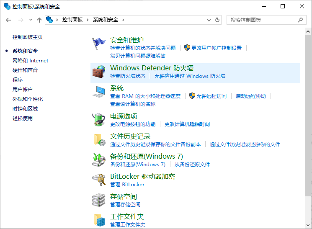
Task: Open 硬件和声音 category
Action: point(25,70)
